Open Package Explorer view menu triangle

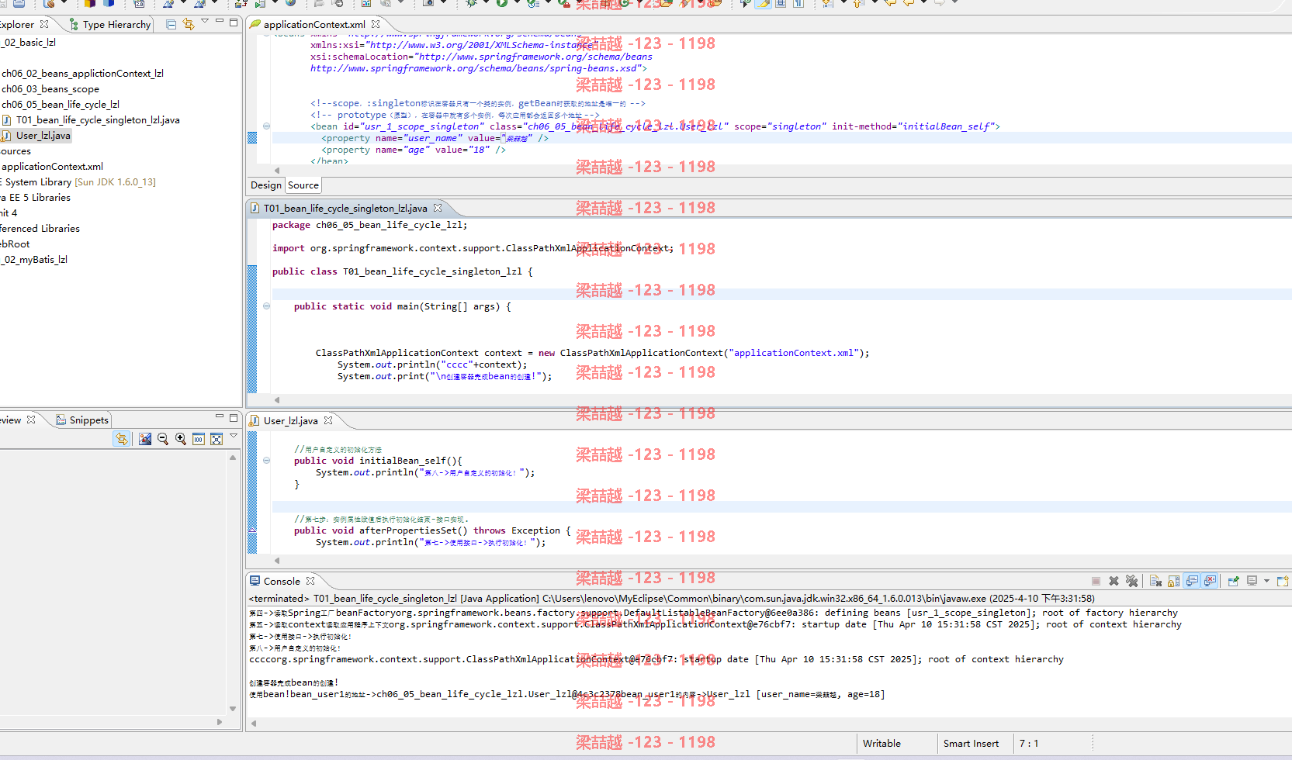[205, 22]
